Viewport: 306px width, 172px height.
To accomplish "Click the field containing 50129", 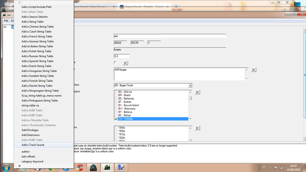I will click(137, 43).
